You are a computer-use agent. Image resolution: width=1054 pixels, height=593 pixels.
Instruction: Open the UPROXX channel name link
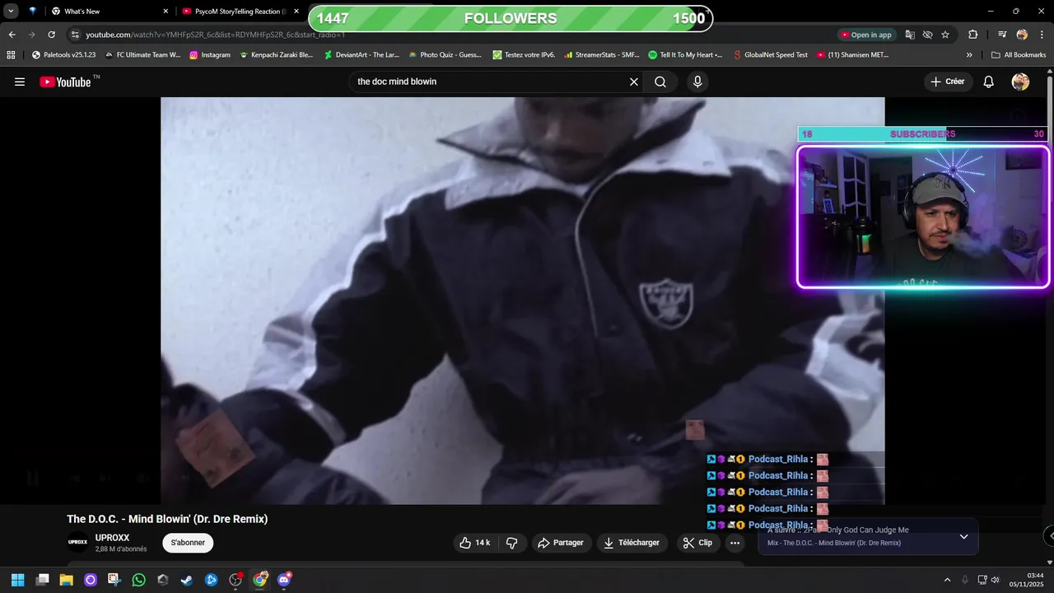112,538
